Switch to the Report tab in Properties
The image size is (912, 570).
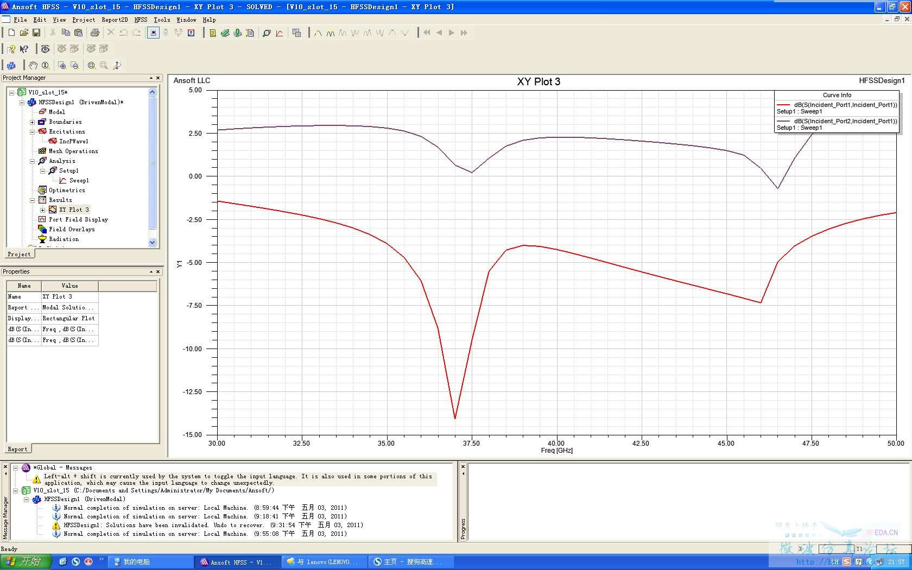point(17,449)
